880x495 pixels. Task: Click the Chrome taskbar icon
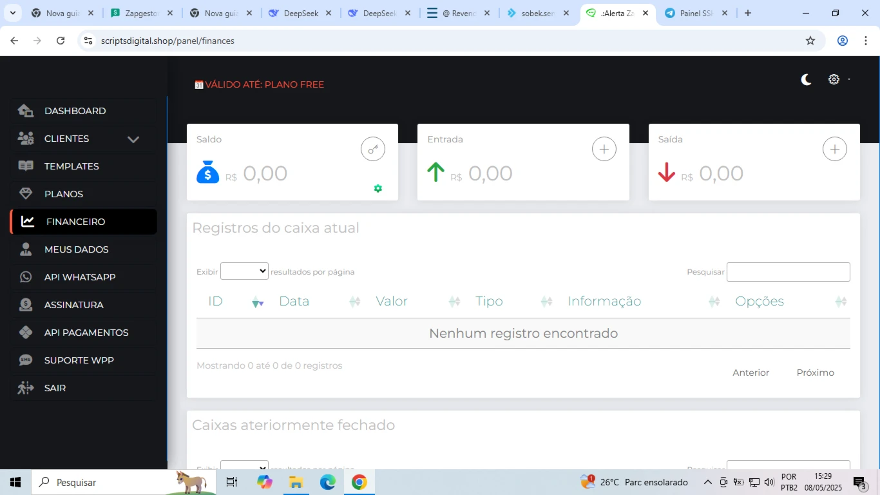tap(359, 482)
